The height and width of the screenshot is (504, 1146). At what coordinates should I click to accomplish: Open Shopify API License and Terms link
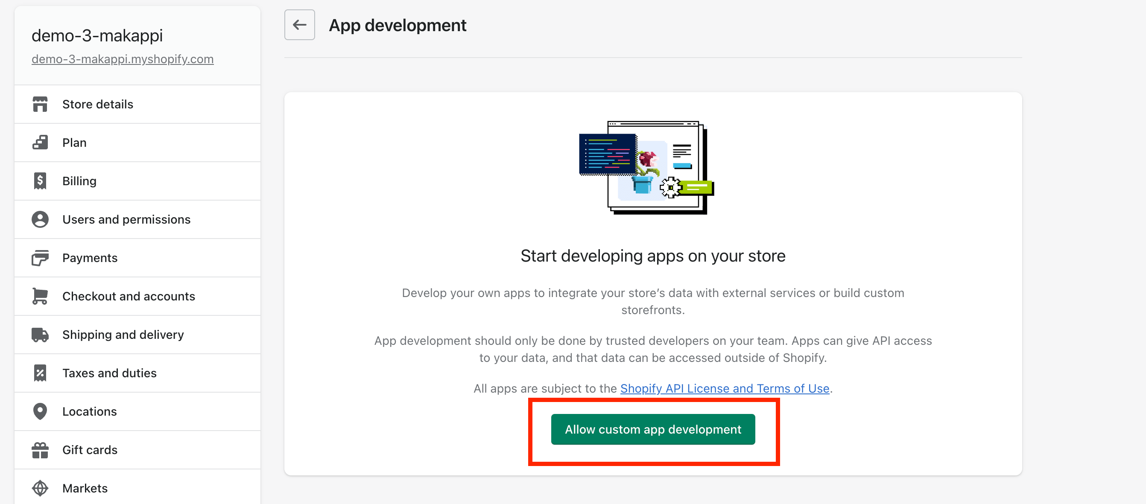coord(725,388)
